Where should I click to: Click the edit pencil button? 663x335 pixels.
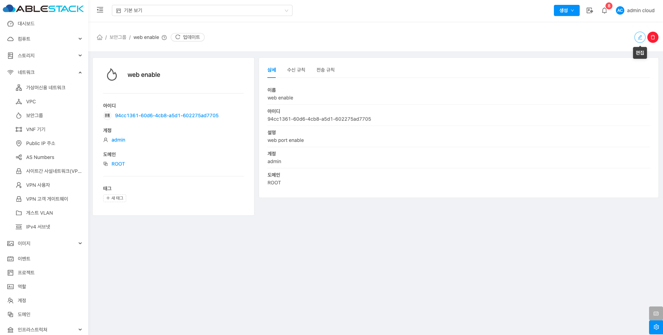(x=640, y=37)
